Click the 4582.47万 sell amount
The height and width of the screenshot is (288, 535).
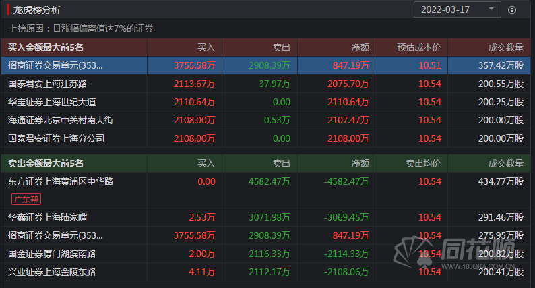pyautogui.click(x=270, y=181)
